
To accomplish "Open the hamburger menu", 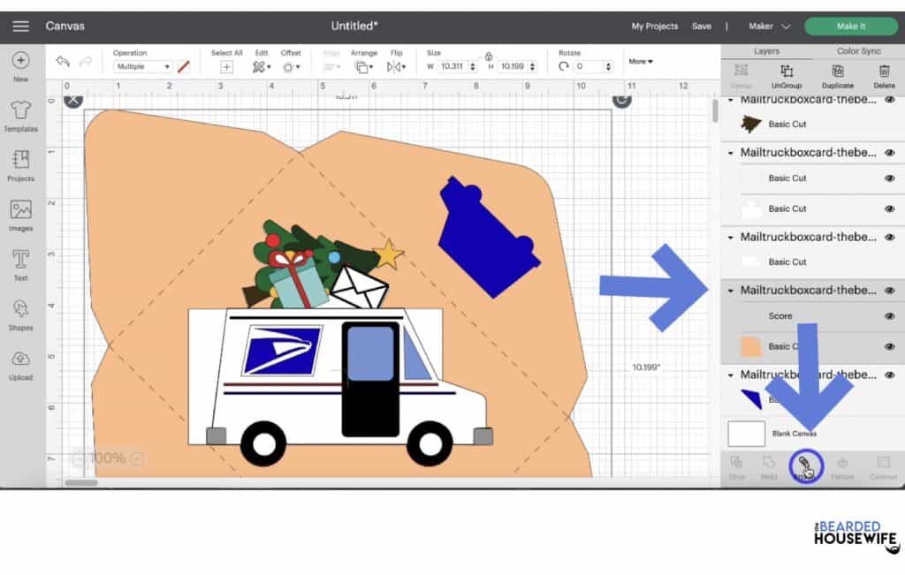I will point(20,26).
